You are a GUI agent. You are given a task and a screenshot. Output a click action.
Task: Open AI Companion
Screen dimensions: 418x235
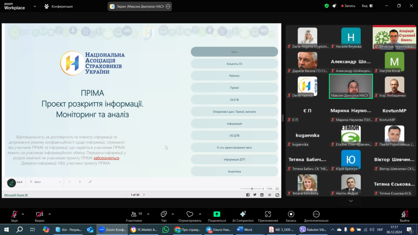point(243,216)
